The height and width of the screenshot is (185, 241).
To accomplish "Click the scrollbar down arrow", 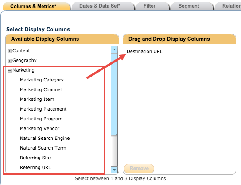I will click(114, 170).
